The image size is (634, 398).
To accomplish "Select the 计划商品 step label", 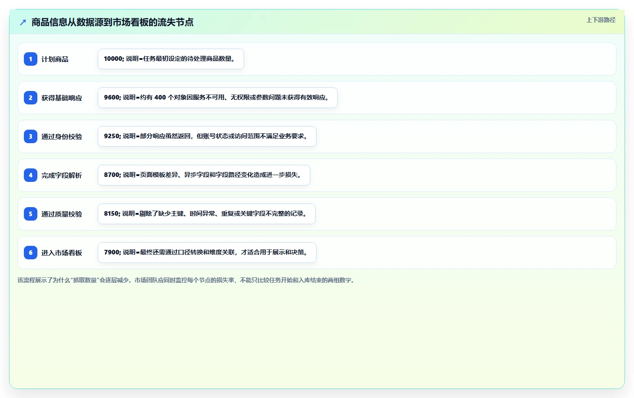I will tap(55, 59).
